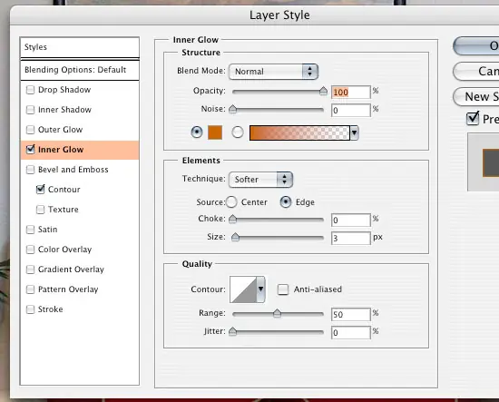499x402 pixels.
Task: Click the orange glow color swatch
Action: pyautogui.click(x=215, y=132)
